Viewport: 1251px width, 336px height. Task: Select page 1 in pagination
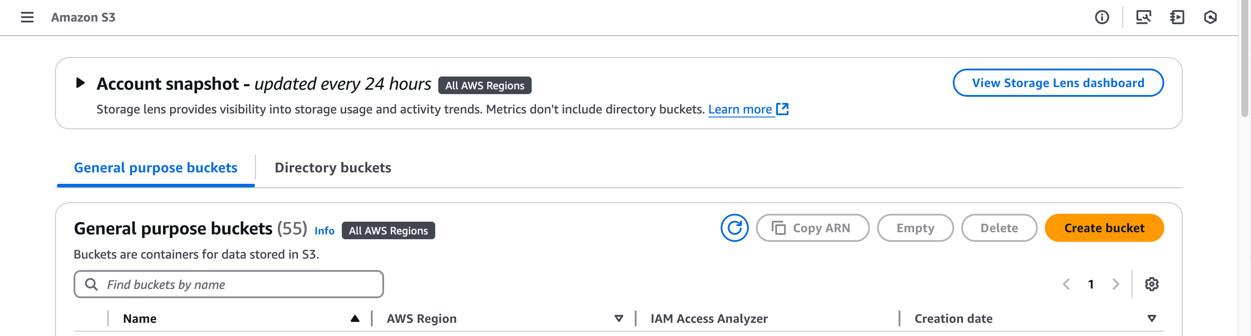point(1091,284)
